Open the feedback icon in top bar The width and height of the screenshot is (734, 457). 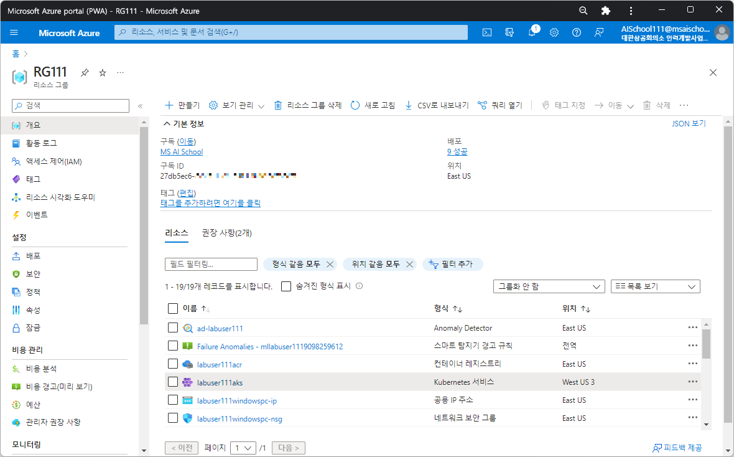(x=599, y=32)
